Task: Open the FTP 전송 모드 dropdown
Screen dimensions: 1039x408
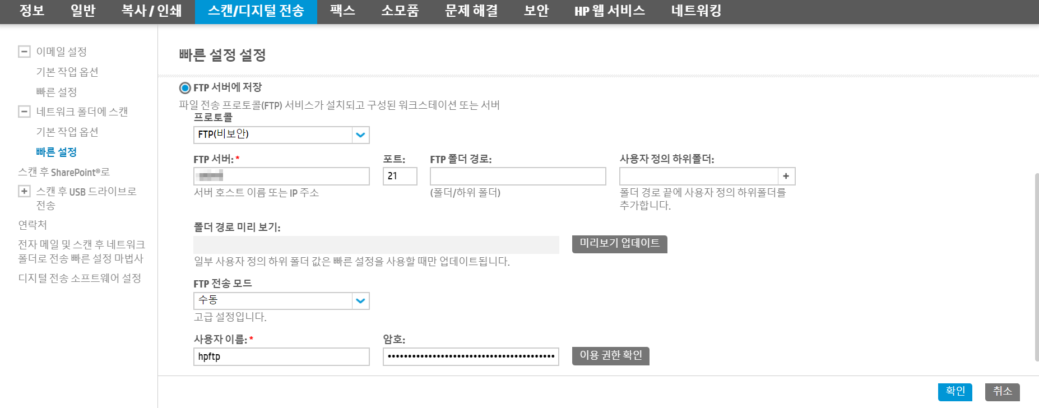Action: click(x=360, y=301)
